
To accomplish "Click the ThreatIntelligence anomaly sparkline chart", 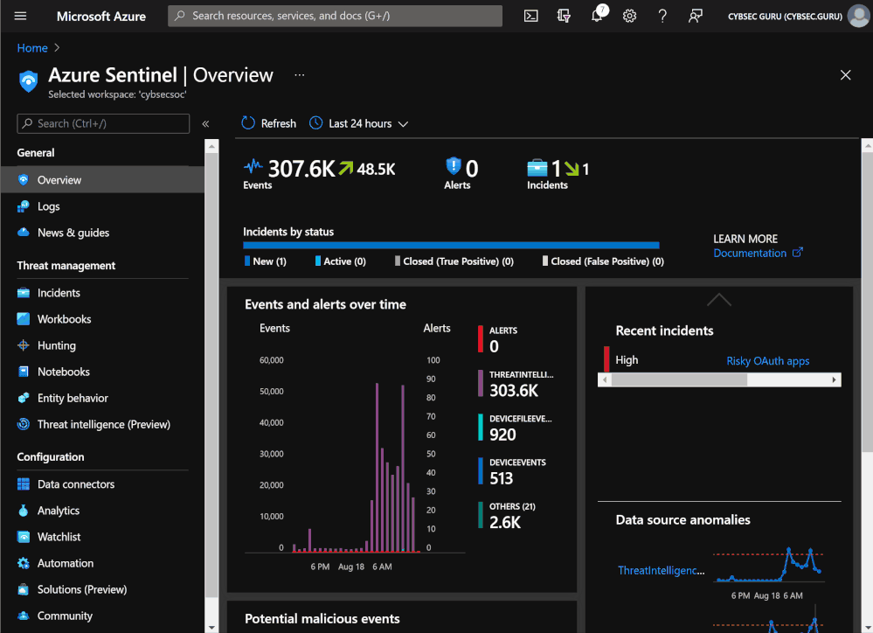I will [x=768, y=567].
